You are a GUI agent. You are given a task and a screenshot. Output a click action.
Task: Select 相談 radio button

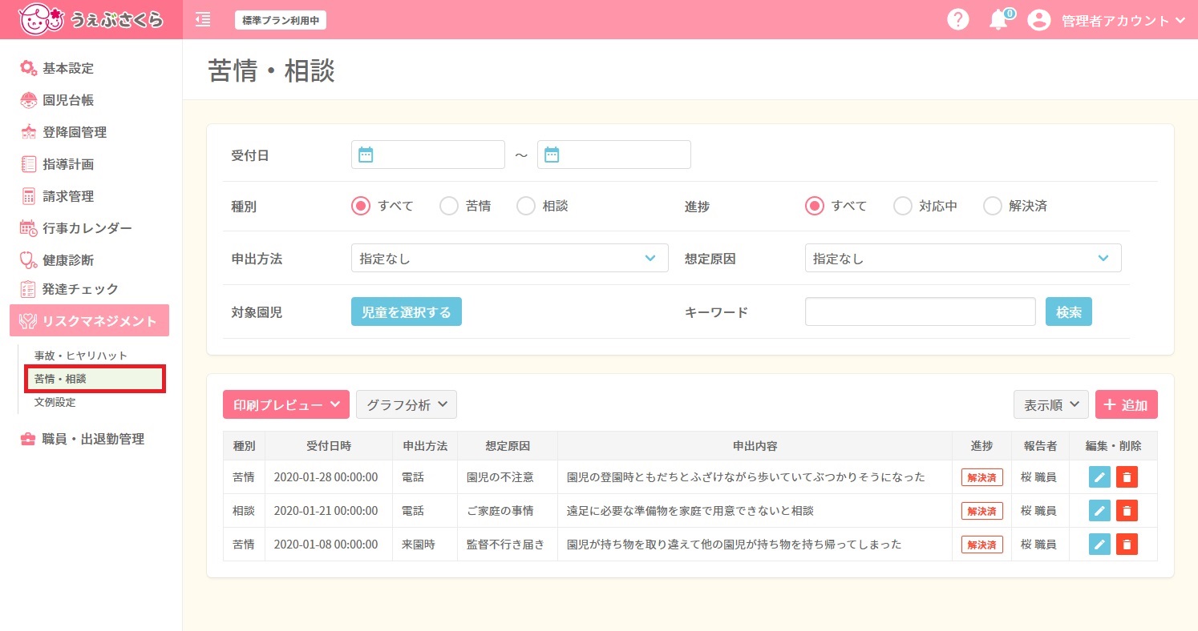[526, 206]
